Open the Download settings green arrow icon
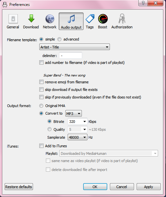Image resolution: width=166 pixels, height=197 pixels. click(31, 18)
